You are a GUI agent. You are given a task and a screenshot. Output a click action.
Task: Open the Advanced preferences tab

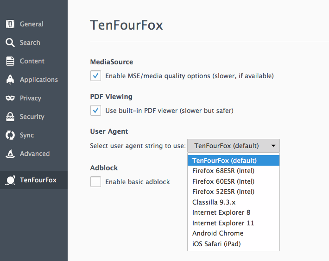(35, 154)
